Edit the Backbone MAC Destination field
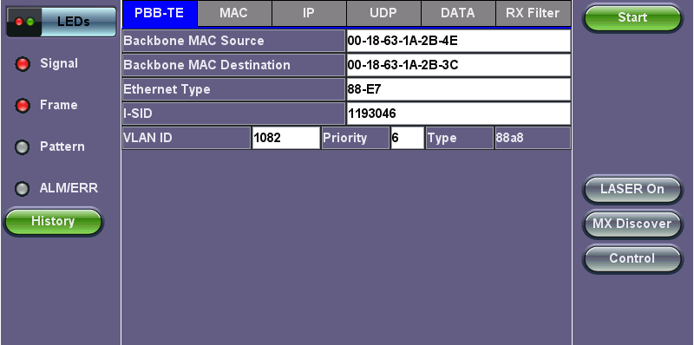 click(458, 65)
